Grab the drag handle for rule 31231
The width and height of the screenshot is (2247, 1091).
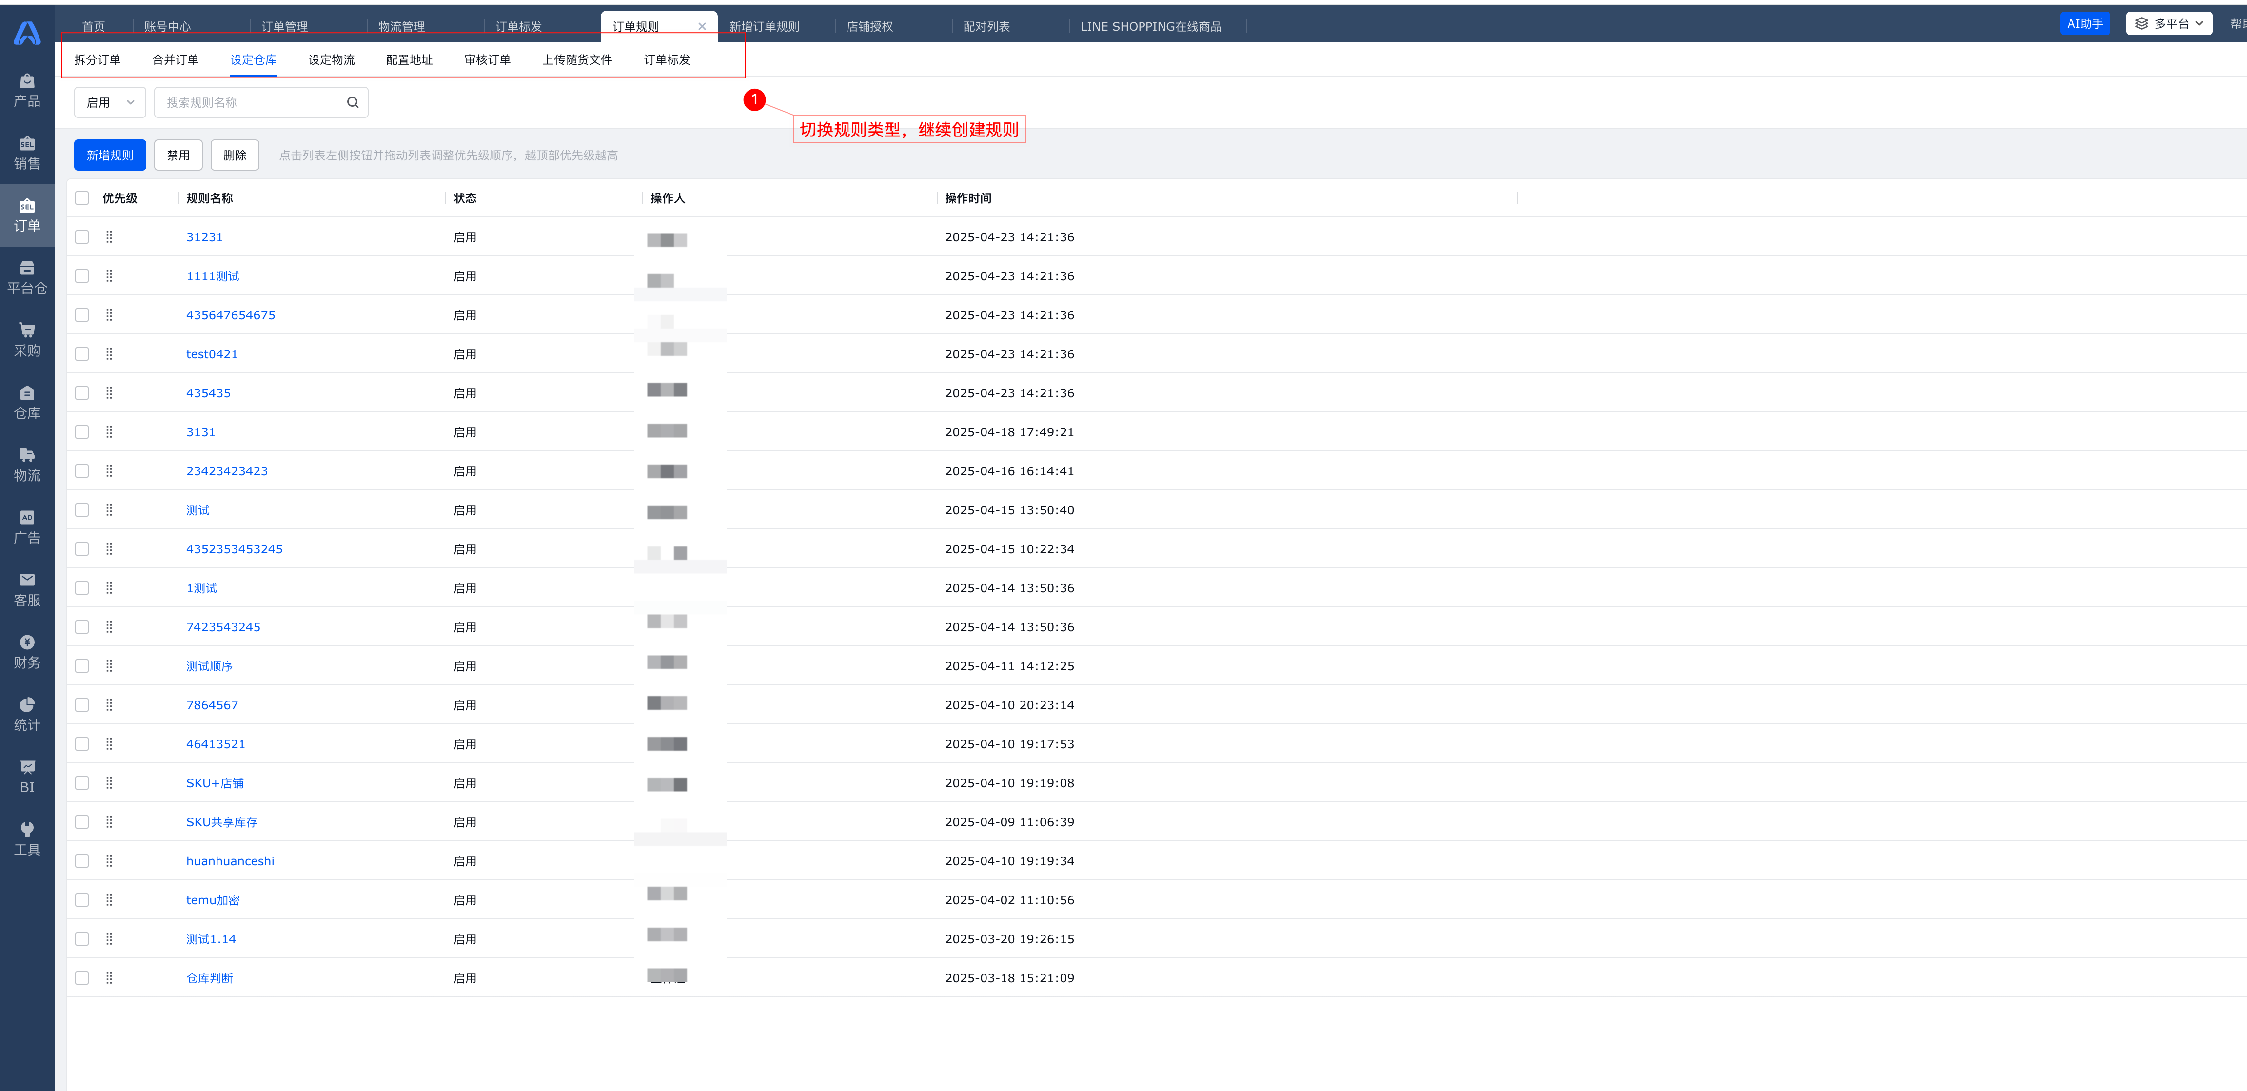point(109,237)
